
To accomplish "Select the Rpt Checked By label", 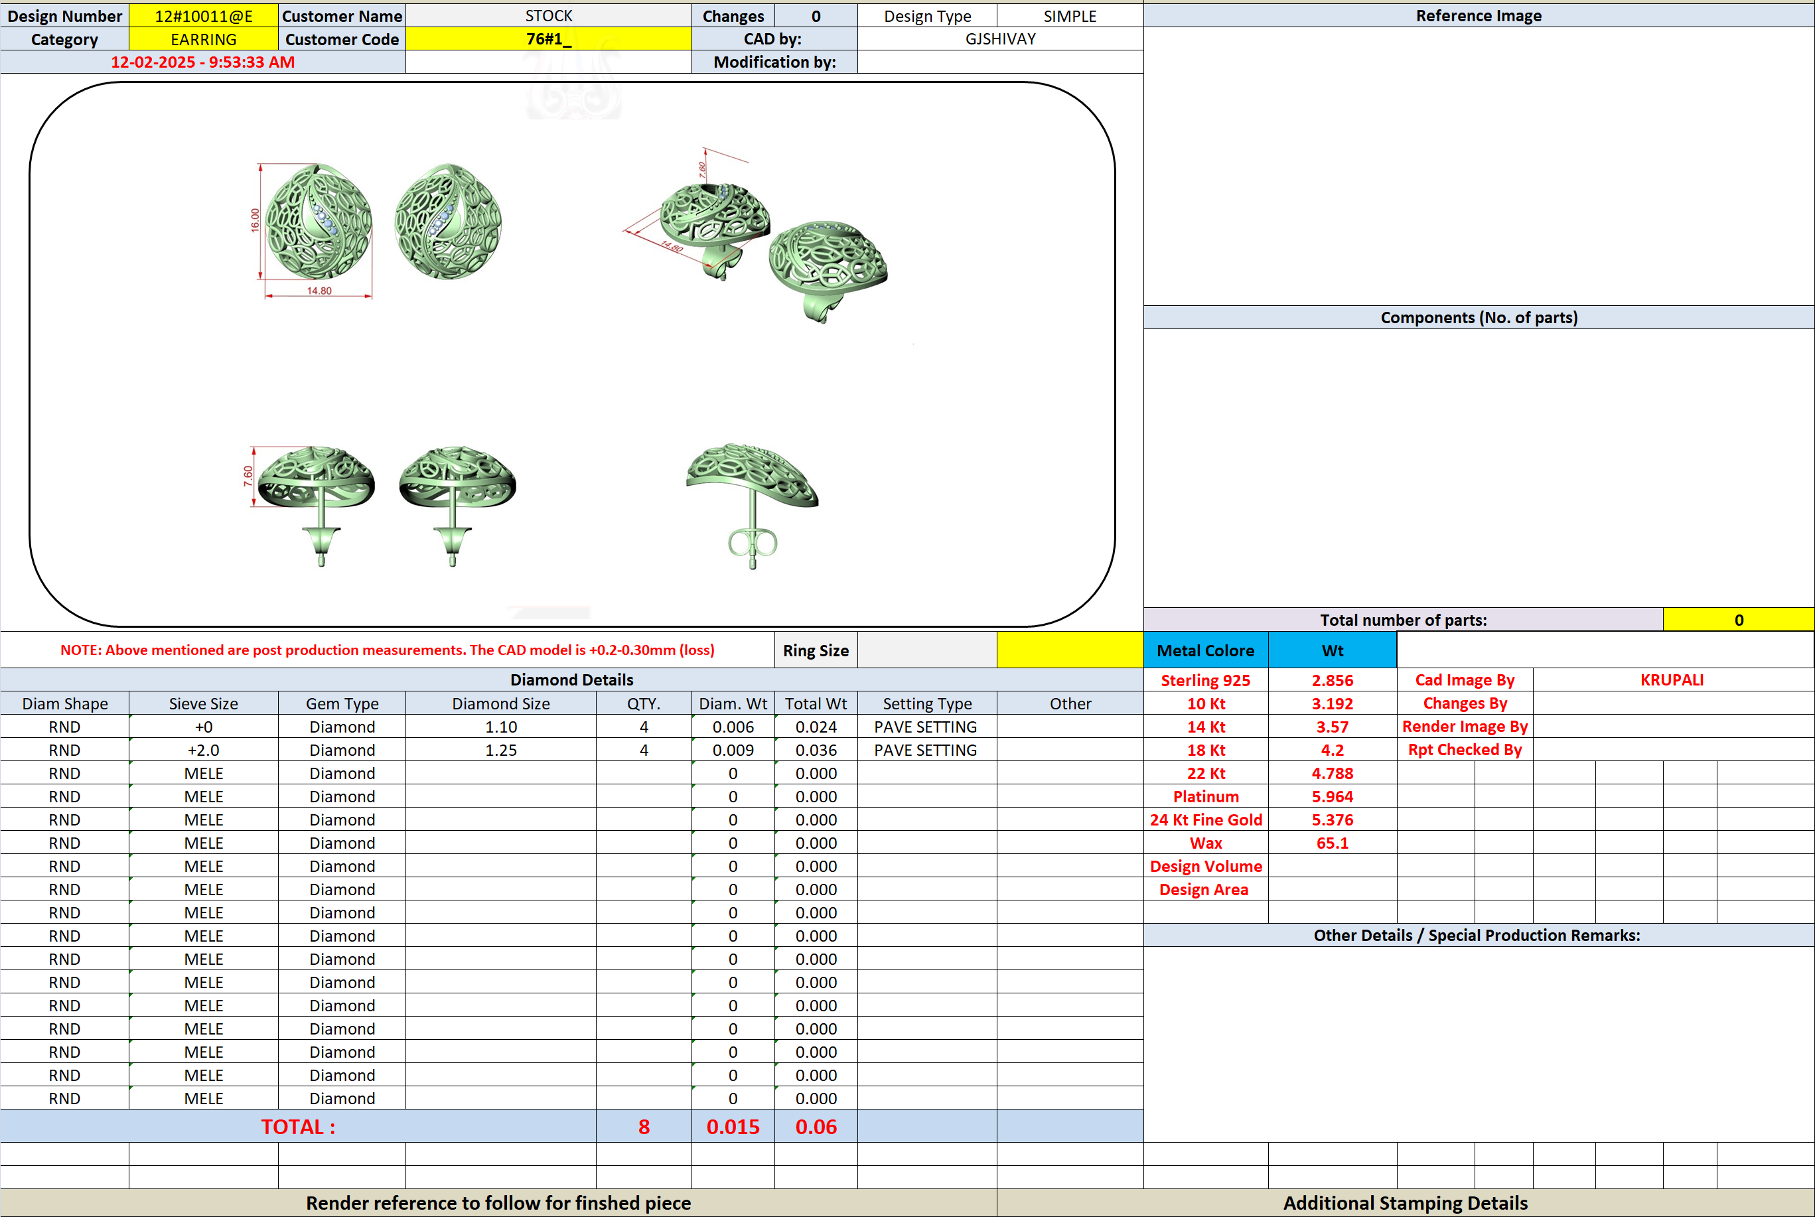I will (1465, 750).
